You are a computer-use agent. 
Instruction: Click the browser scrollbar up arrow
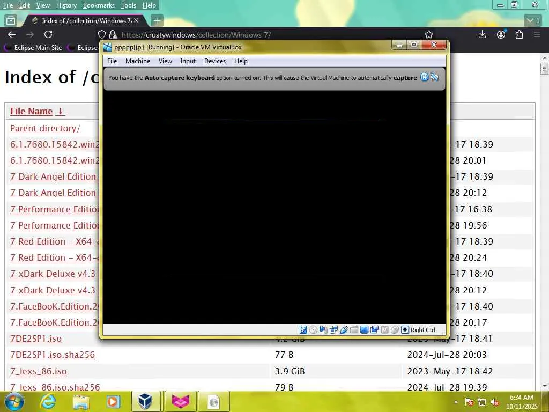pyautogui.click(x=545, y=58)
